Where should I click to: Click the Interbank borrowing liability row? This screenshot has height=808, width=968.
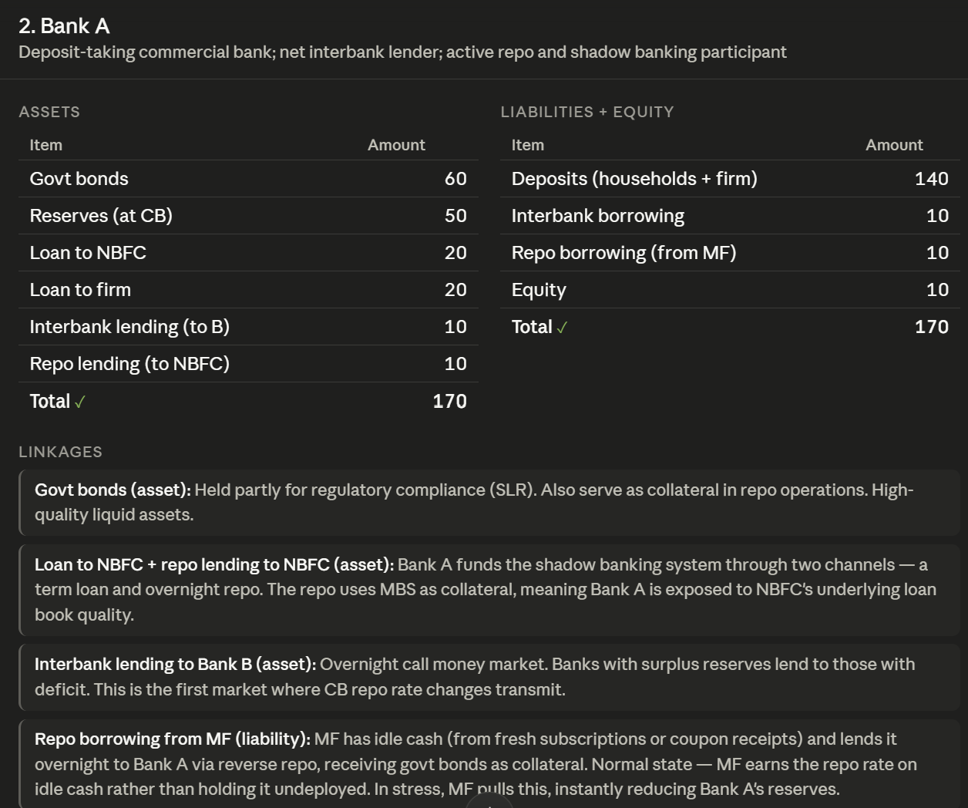[x=730, y=216]
